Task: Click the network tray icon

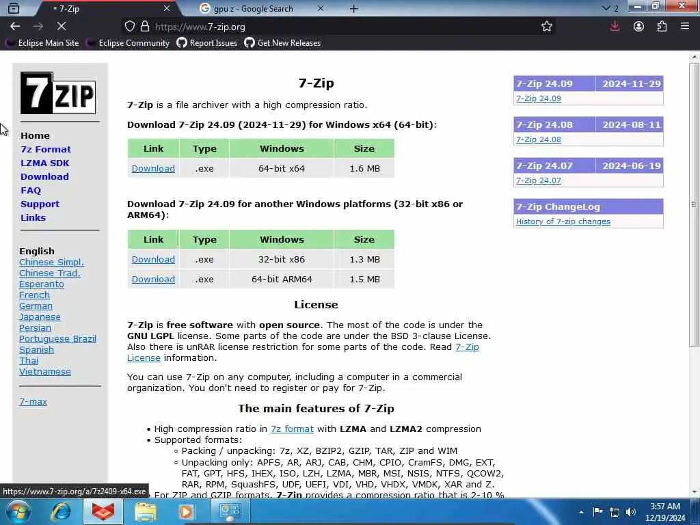Action: click(x=615, y=512)
